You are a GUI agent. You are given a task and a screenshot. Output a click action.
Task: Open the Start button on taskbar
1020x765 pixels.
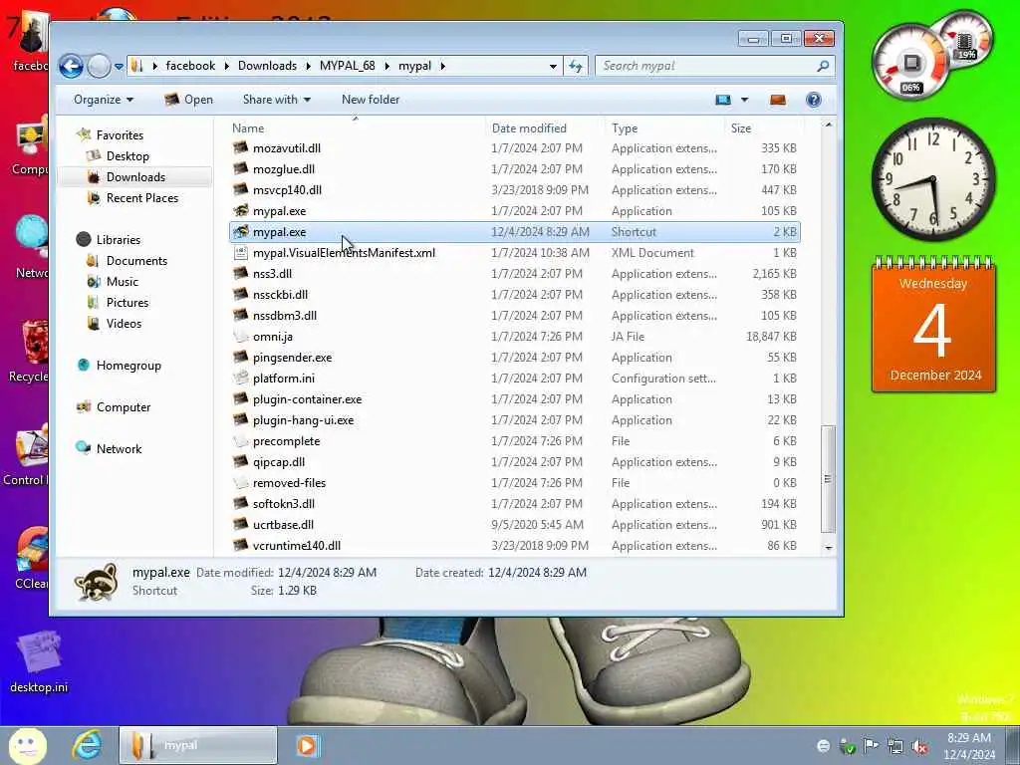point(27,745)
